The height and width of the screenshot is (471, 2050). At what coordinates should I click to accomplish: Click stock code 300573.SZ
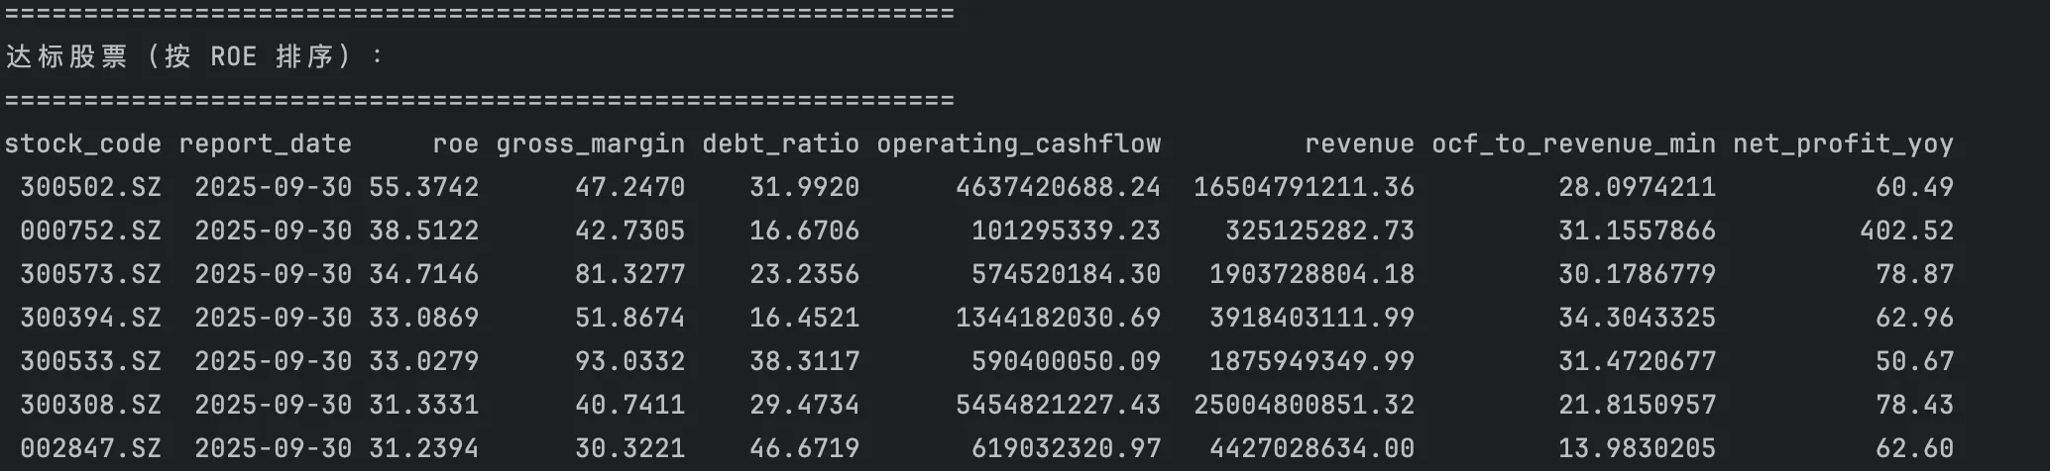pyautogui.click(x=90, y=275)
